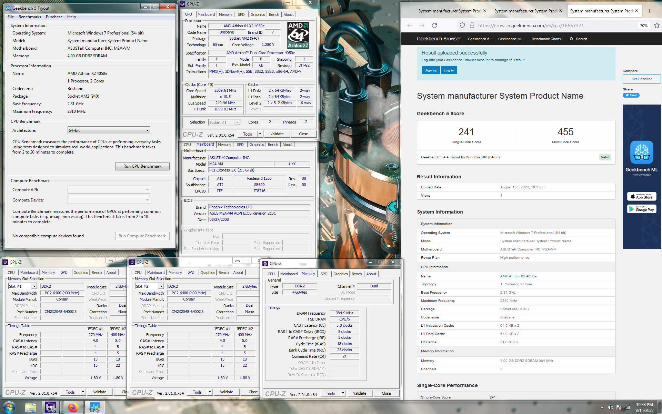Open Tools dropdown arrow in top CPU-Z
Screen dimensions: 662x414
pyautogui.click(x=260, y=134)
